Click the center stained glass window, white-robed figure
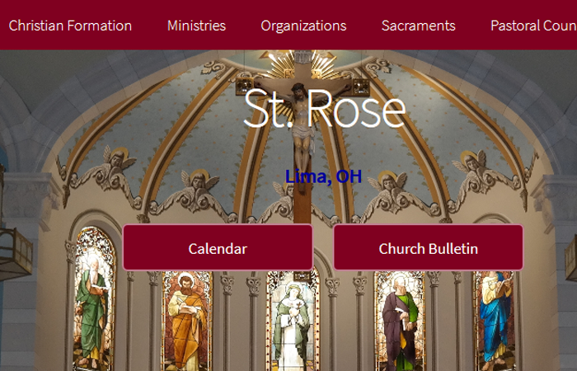 [292, 322]
